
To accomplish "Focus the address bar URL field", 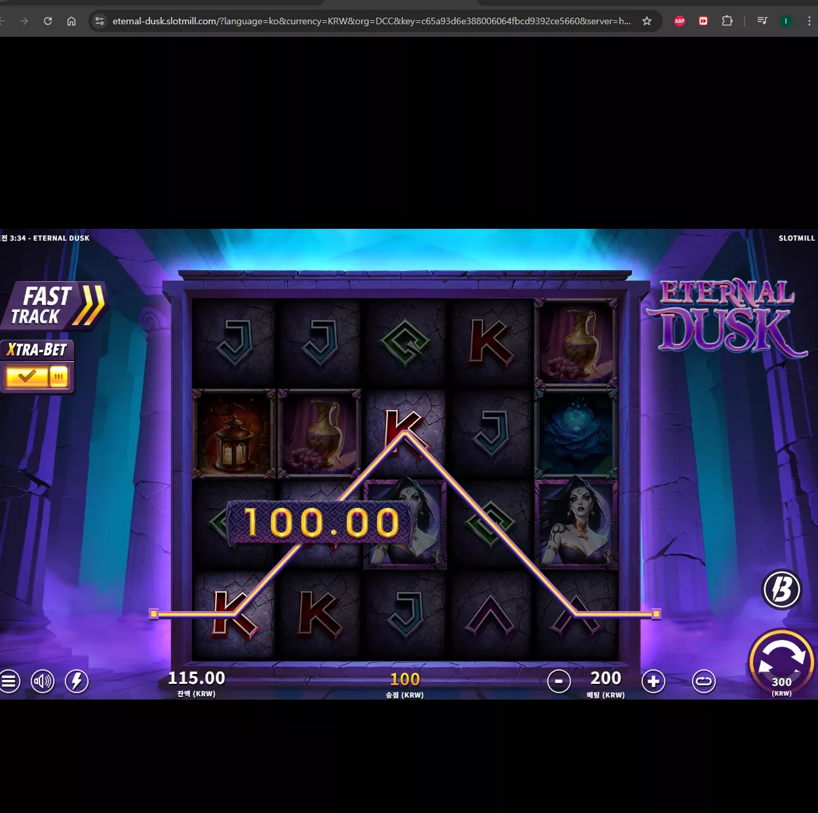I will coord(372,21).
